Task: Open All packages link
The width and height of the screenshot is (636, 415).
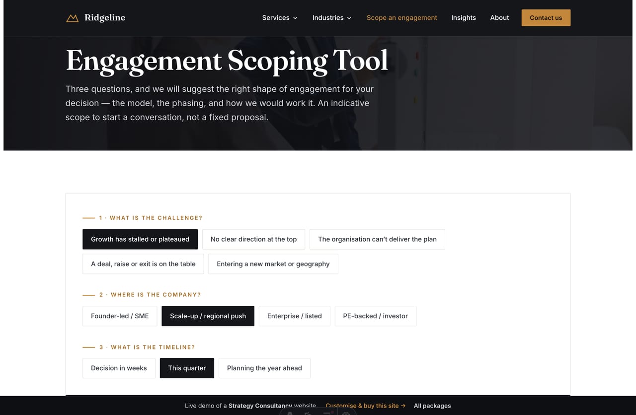Action: pos(432,406)
